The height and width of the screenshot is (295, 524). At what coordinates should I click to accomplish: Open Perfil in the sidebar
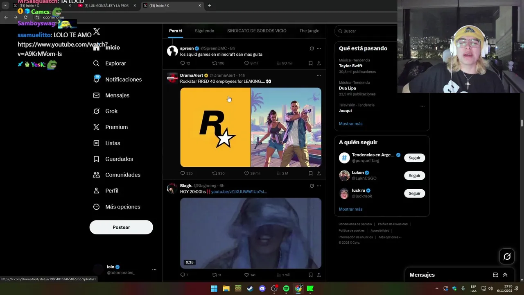(x=106, y=191)
